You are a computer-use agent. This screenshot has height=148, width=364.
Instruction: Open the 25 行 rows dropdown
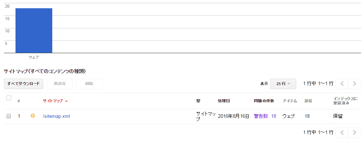[x=283, y=84]
